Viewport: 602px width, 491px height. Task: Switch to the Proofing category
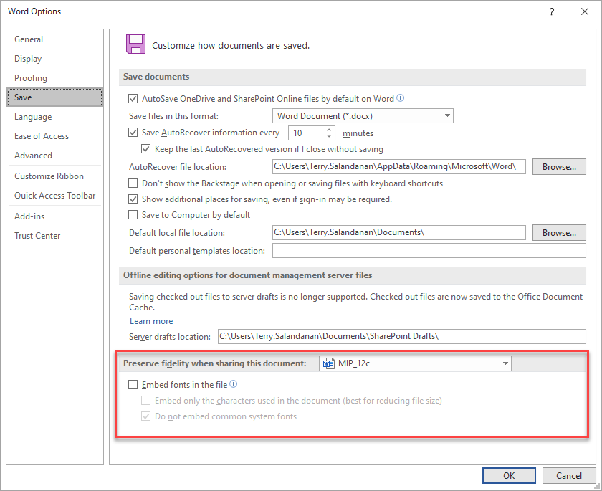(x=31, y=78)
